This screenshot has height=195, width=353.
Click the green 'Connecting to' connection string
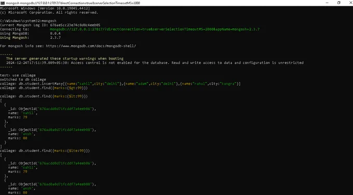(155, 29)
